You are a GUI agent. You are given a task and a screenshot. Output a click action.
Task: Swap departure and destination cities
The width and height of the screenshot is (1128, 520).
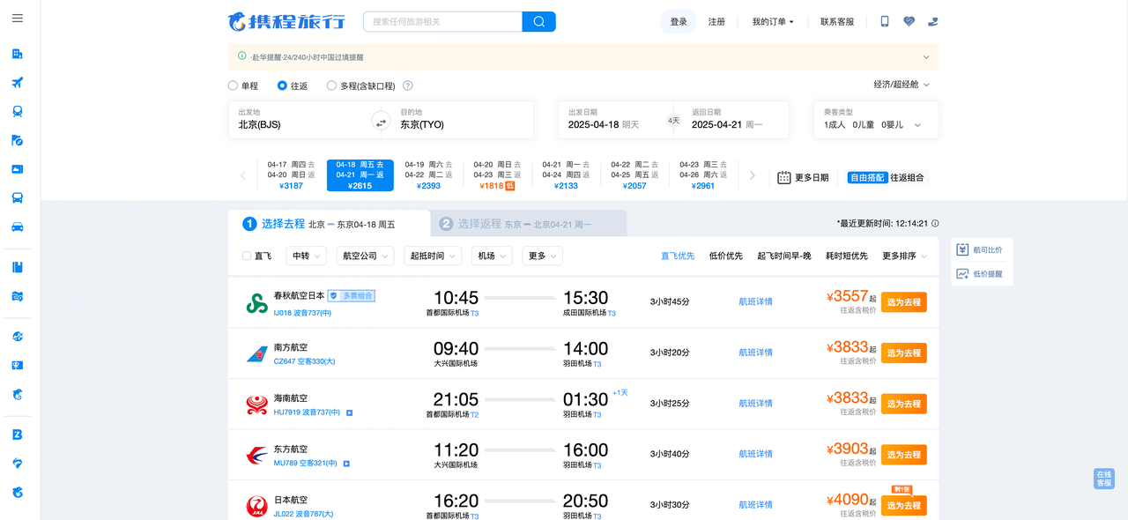point(381,123)
